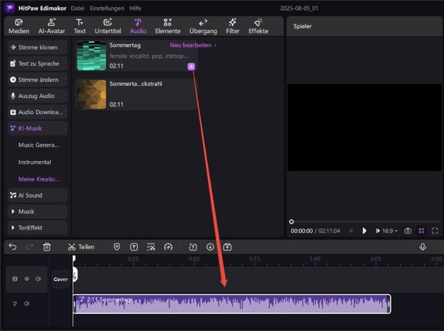Open fullscreen preview icon

pyautogui.click(x=435, y=231)
